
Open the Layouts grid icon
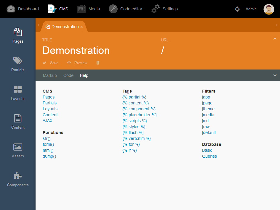tap(18, 90)
